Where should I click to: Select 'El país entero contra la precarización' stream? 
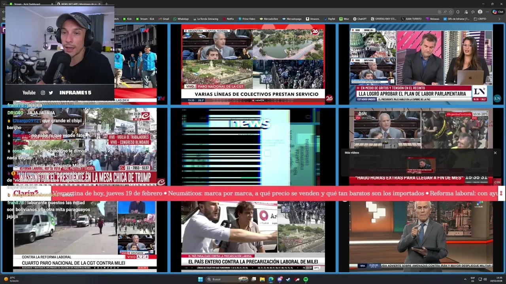[253, 236]
